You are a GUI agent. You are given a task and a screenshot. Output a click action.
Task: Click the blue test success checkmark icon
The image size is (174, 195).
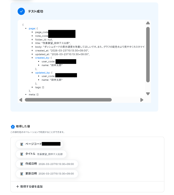point(21,11)
